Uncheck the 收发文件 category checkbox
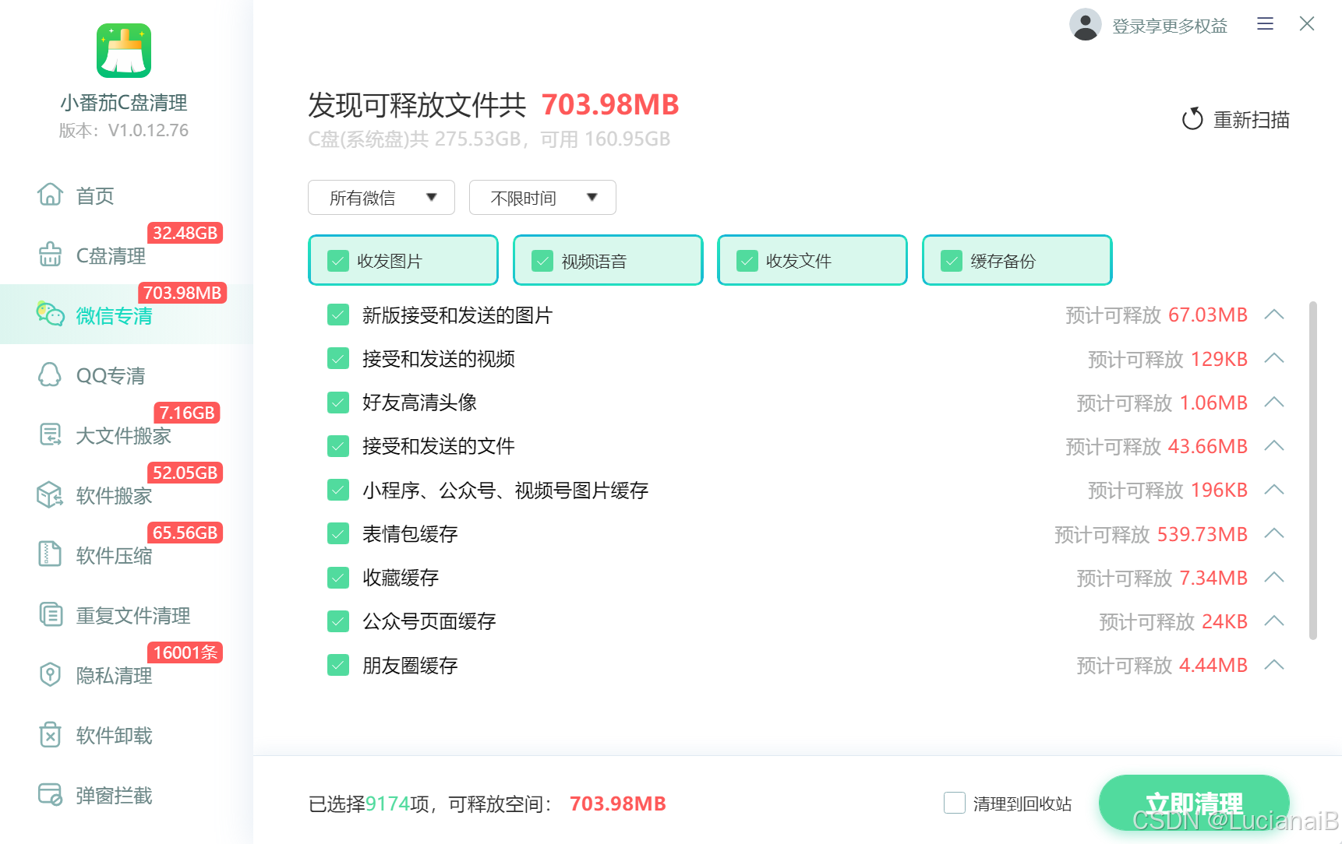This screenshot has height=844, width=1342. click(747, 261)
